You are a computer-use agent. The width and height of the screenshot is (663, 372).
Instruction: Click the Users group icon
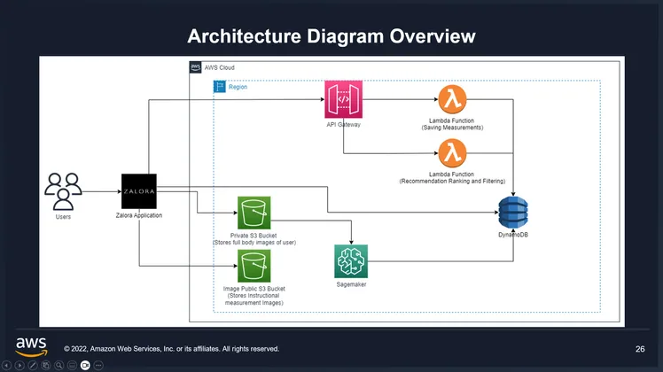tap(64, 191)
